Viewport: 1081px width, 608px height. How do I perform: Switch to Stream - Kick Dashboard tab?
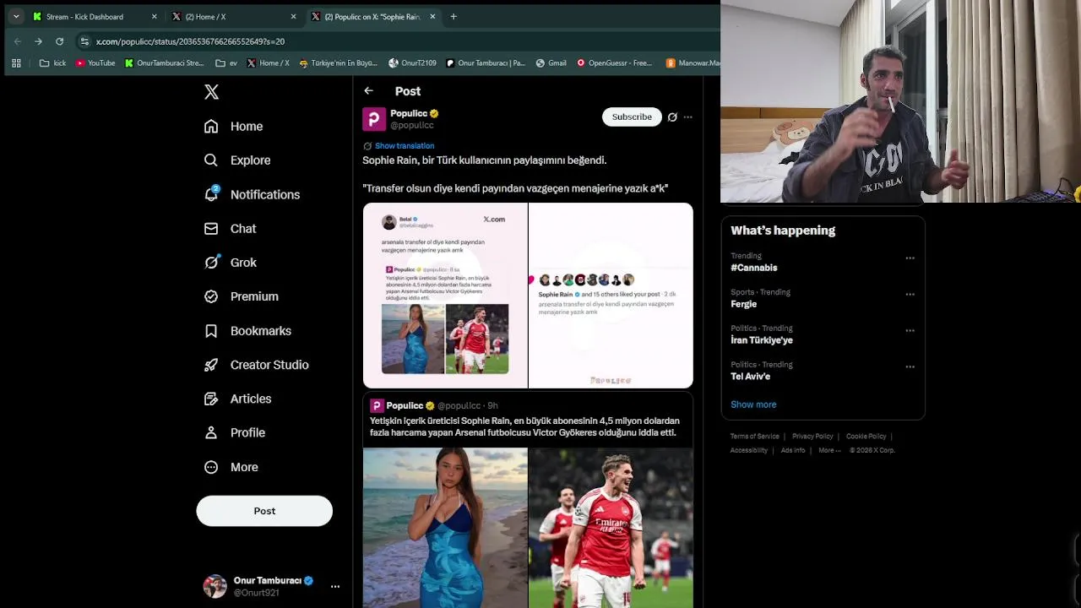95,16
